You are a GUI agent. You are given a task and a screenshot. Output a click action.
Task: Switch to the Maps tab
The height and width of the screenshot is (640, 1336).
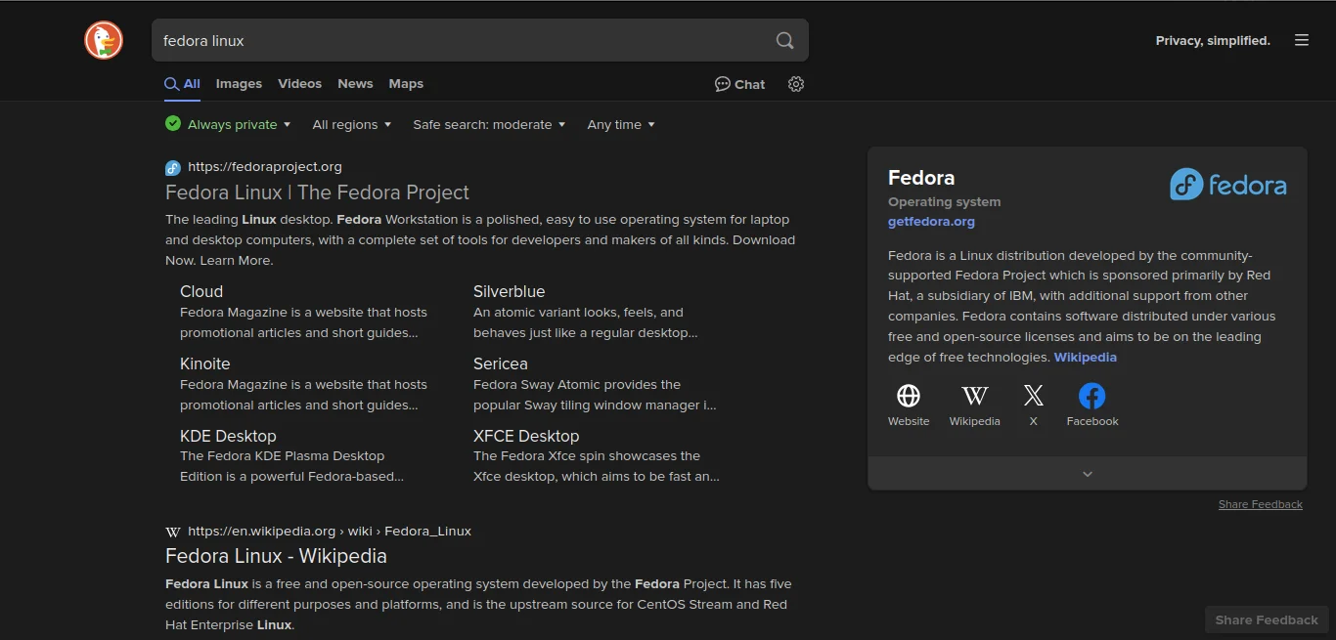coord(406,84)
